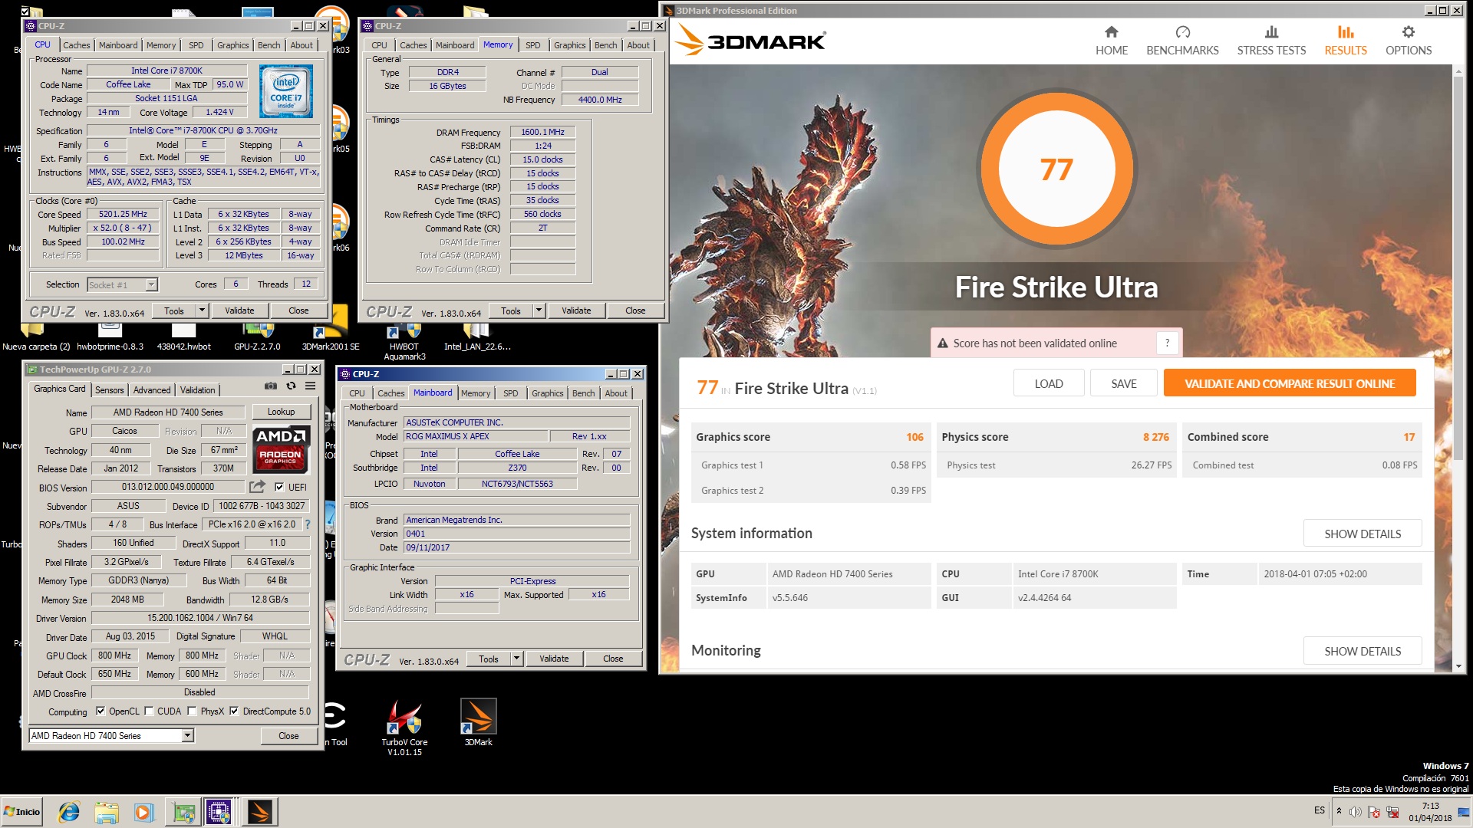Open the GPU-Z hamburger menu icon

[x=311, y=386]
